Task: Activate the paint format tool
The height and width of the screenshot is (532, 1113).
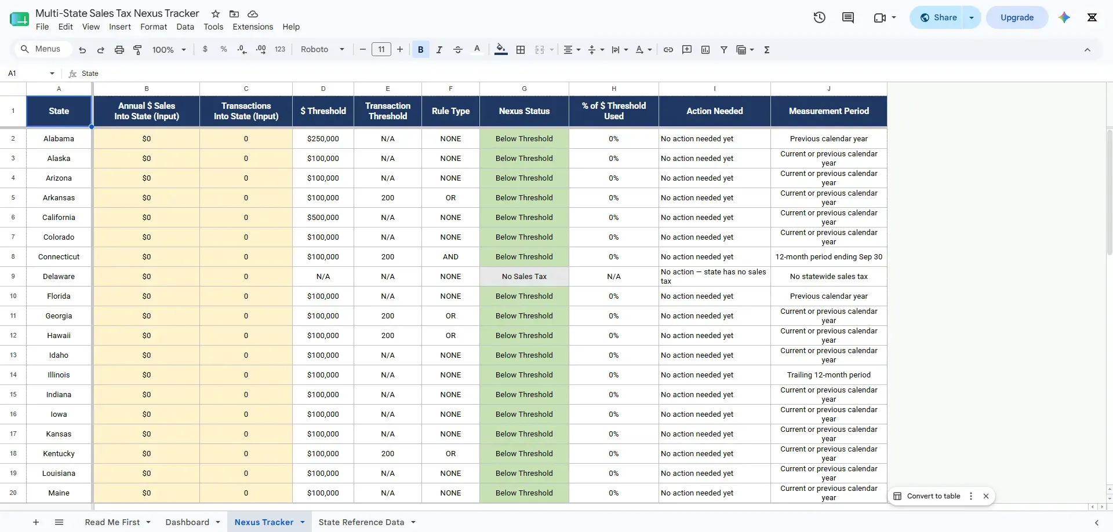Action: (x=137, y=50)
